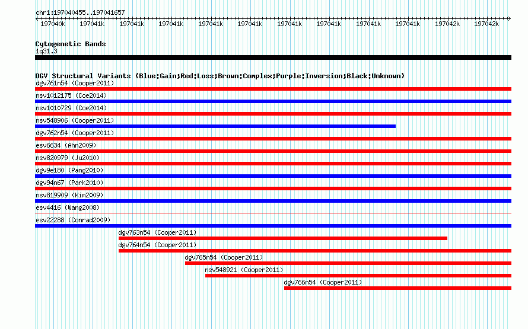This screenshot has height=329, width=528.
Task: Select the red bar for dgv761n54
Action: pos(273,89)
